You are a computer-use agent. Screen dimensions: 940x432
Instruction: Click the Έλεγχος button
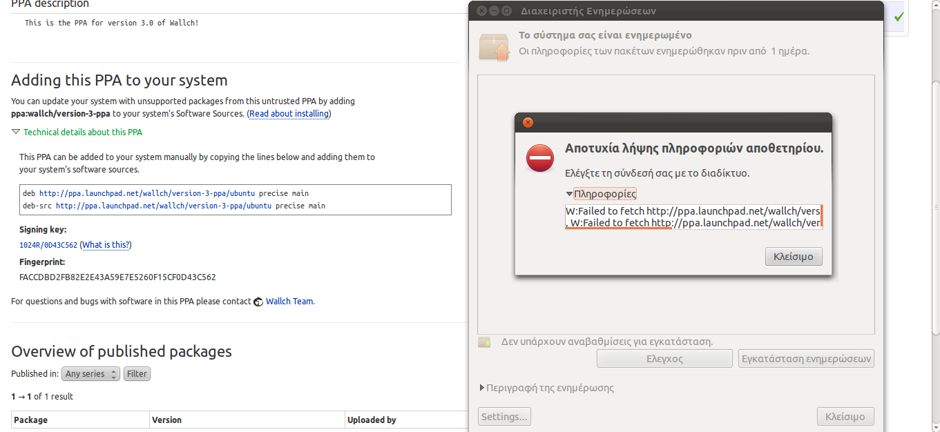(x=664, y=359)
